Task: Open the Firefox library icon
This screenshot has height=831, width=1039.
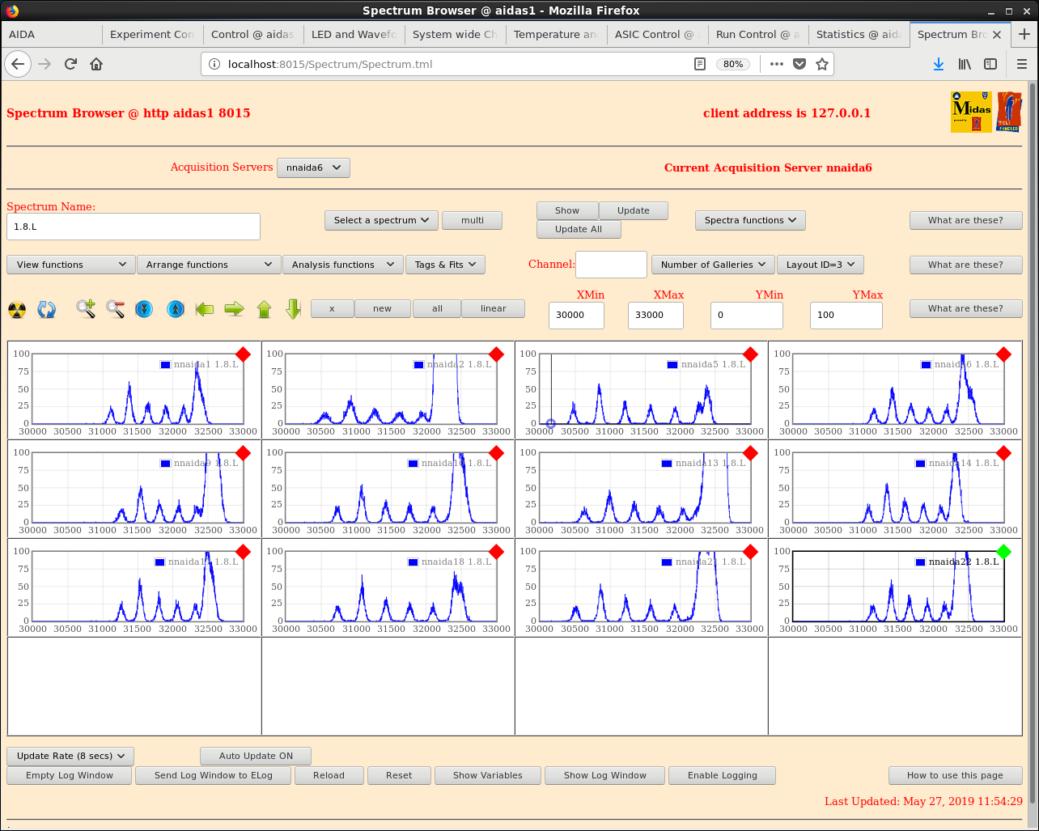Action: pyautogui.click(x=965, y=64)
